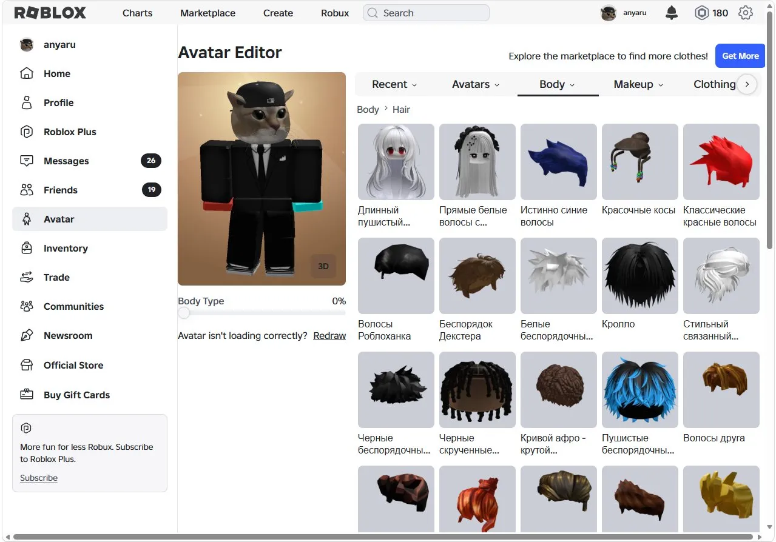Click in the Search input field
776x542 pixels.
point(426,13)
